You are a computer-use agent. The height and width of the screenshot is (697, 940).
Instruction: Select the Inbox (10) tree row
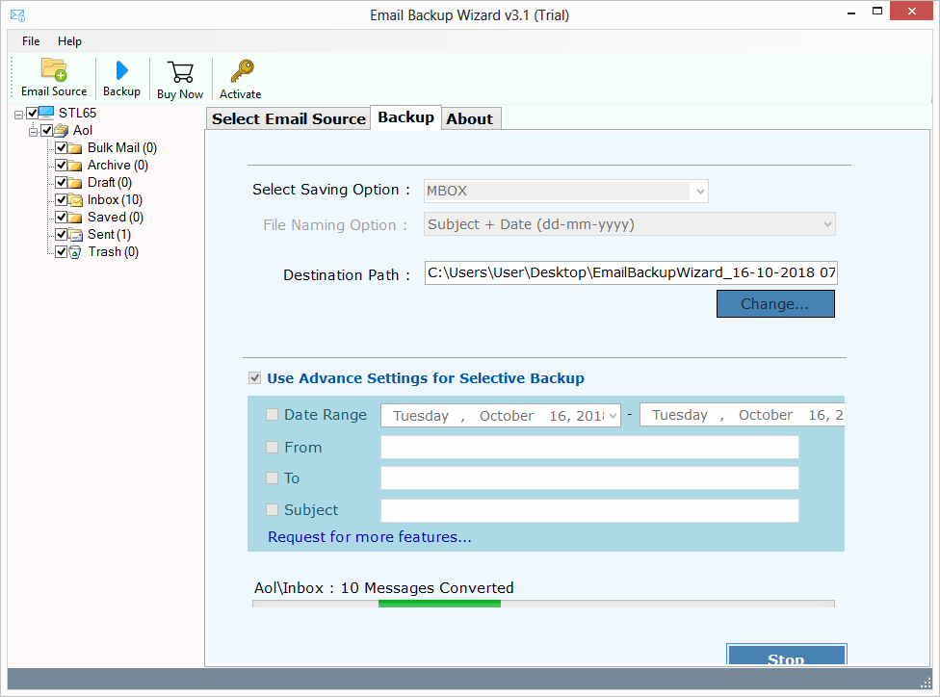pyautogui.click(x=115, y=199)
